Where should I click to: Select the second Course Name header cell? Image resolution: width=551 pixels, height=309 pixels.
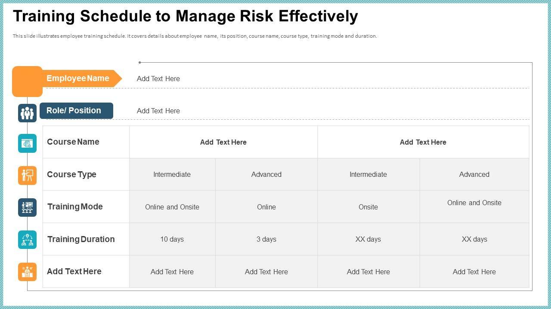pos(423,142)
